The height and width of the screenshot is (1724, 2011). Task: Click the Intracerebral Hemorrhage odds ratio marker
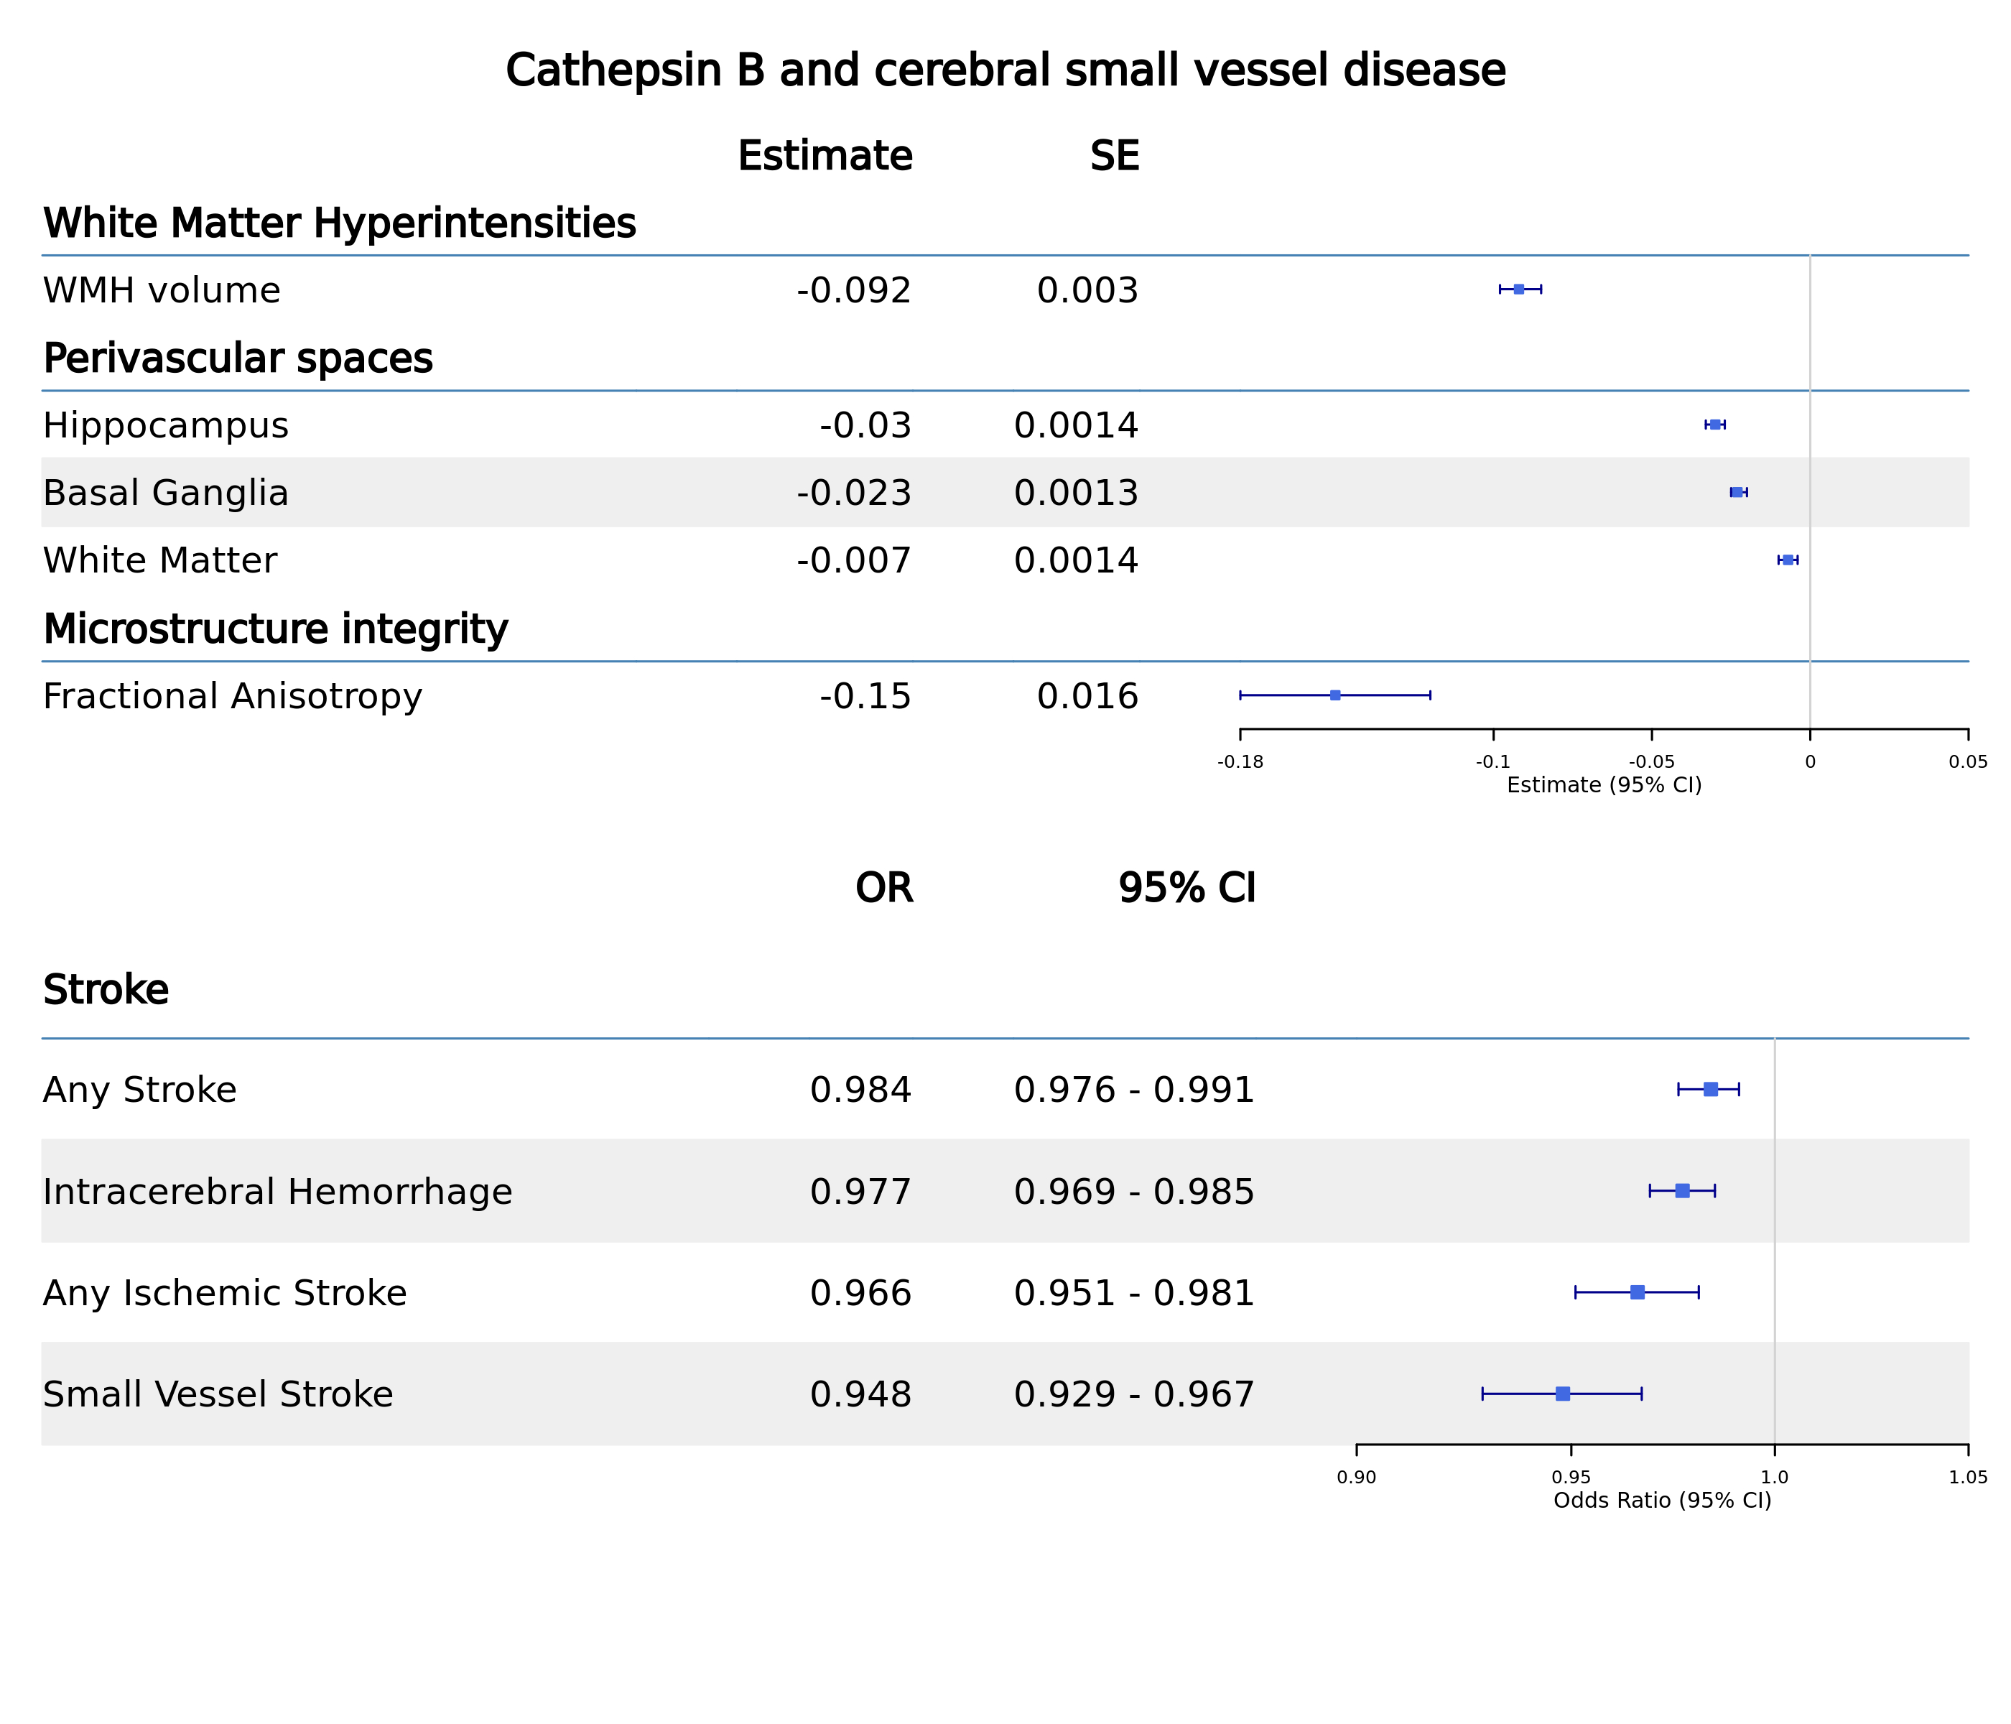pos(1683,1191)
